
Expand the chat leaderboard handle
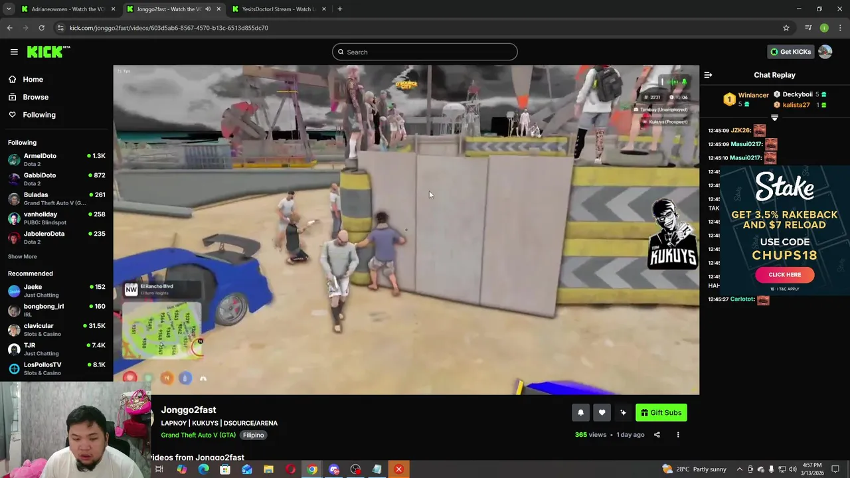click(774, 118)
